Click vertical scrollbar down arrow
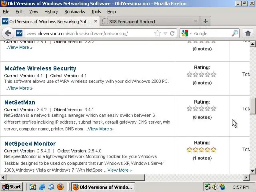Image resolution: width=256 pixels, height=192 pixels. point(252,171)
